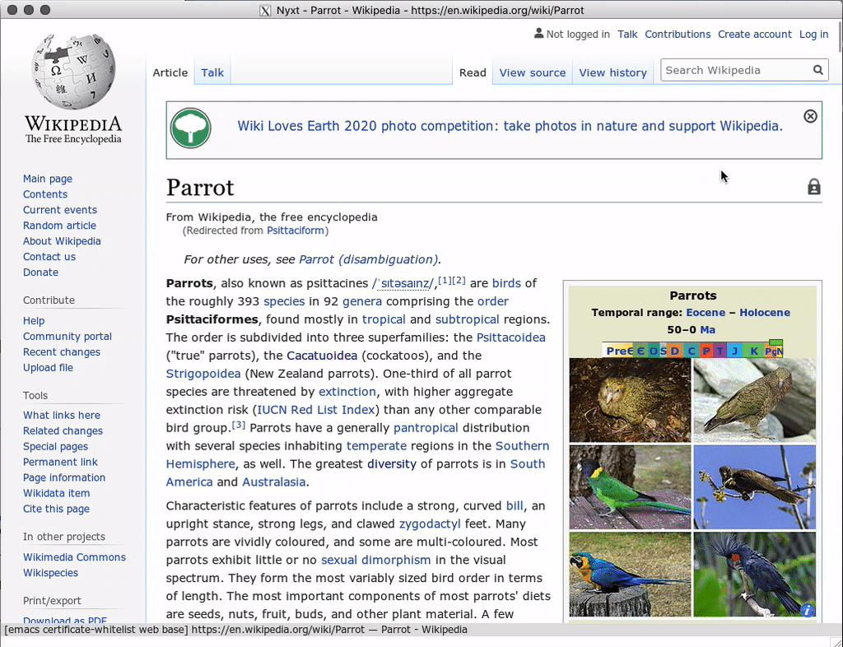The height and width of the screenshot is (647, 843).
Task: Click the Holocene link in infobox
Action: (765, 312)
